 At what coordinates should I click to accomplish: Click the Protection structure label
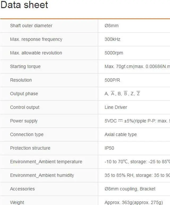[x=30, y=148]
